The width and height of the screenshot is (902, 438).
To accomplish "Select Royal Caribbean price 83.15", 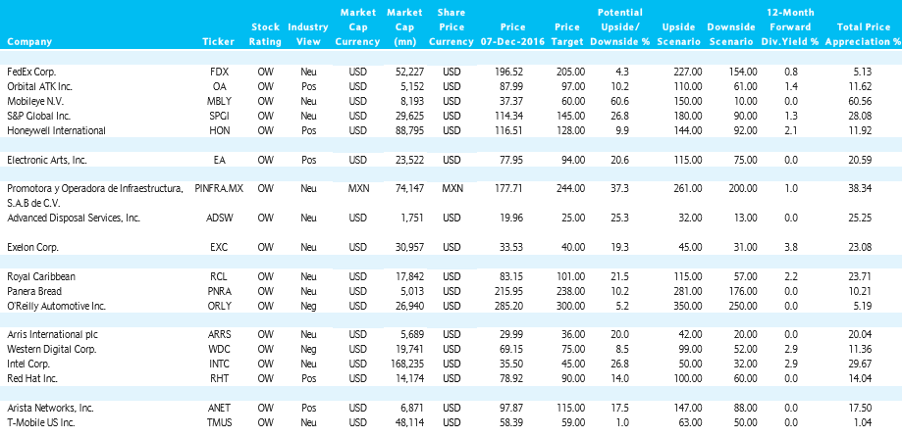I will tap(509, 276).
